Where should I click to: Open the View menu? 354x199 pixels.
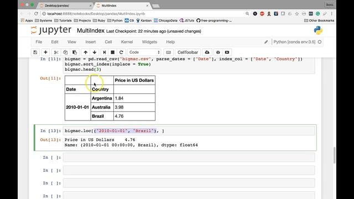pos(72,42)
